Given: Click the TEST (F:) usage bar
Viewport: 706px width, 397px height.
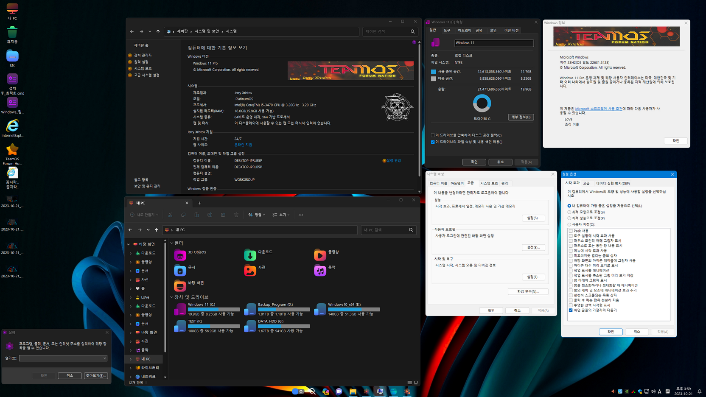Looking at the screenshot, I should (x=214, y=326).
